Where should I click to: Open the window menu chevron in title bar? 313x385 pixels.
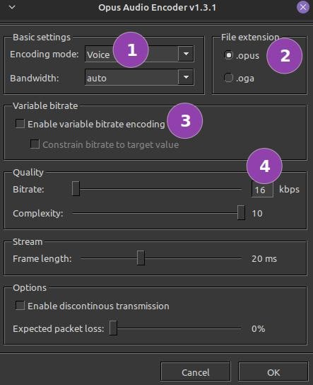12,8
